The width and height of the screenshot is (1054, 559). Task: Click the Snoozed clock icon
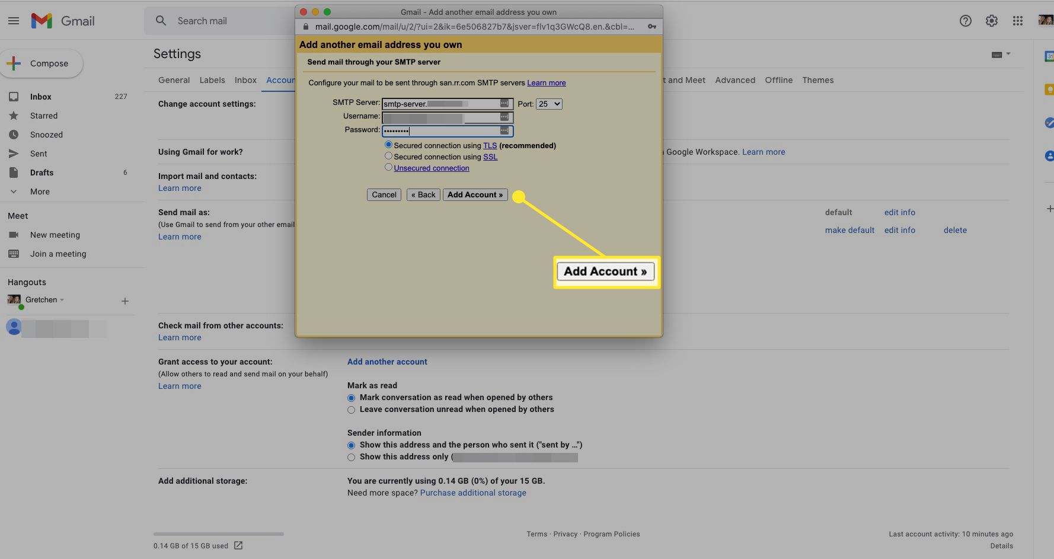pyautogui.click(x=14, y=135)
